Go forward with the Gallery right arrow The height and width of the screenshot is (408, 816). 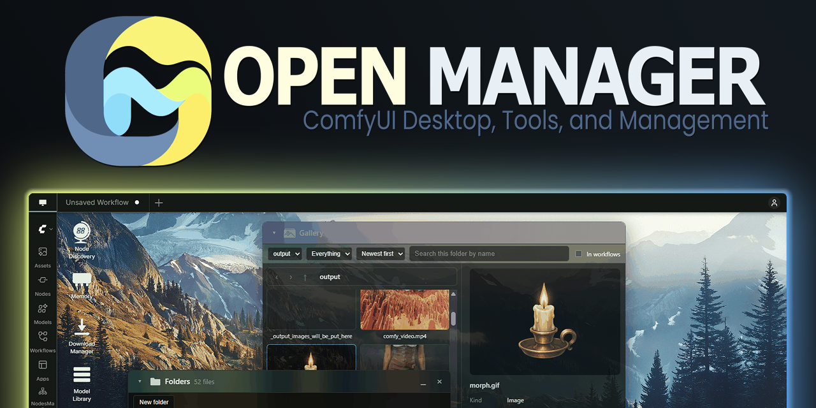(x=291, y=277)
